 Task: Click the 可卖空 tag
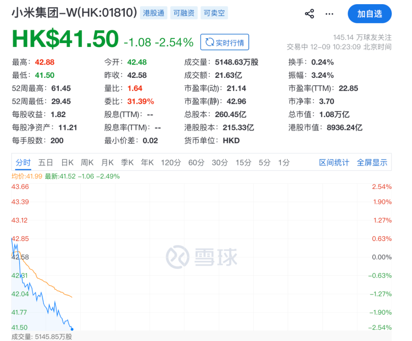[x=214, y=13]
